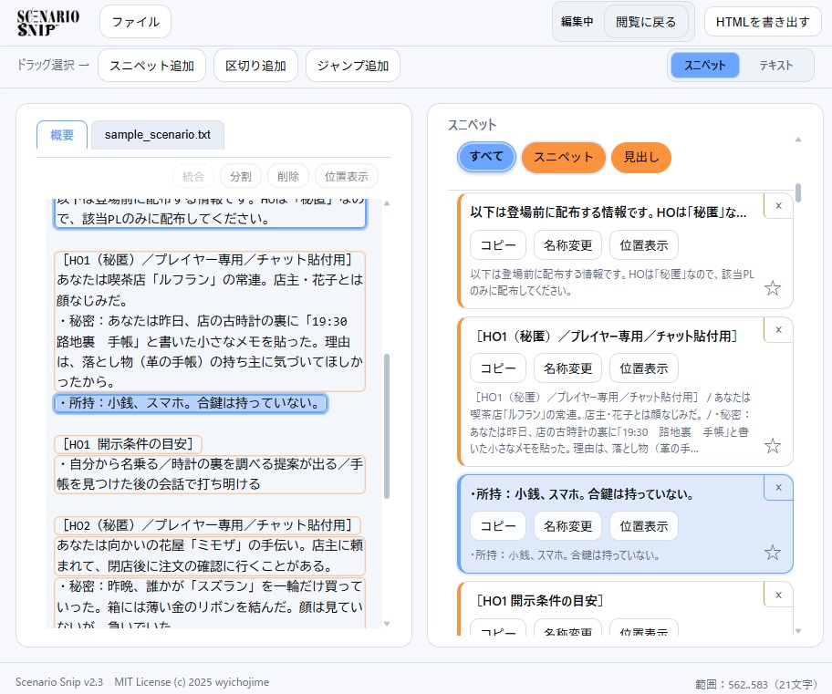Rename the 以下は登場前に配布する情報です snippet

point(567,245)
